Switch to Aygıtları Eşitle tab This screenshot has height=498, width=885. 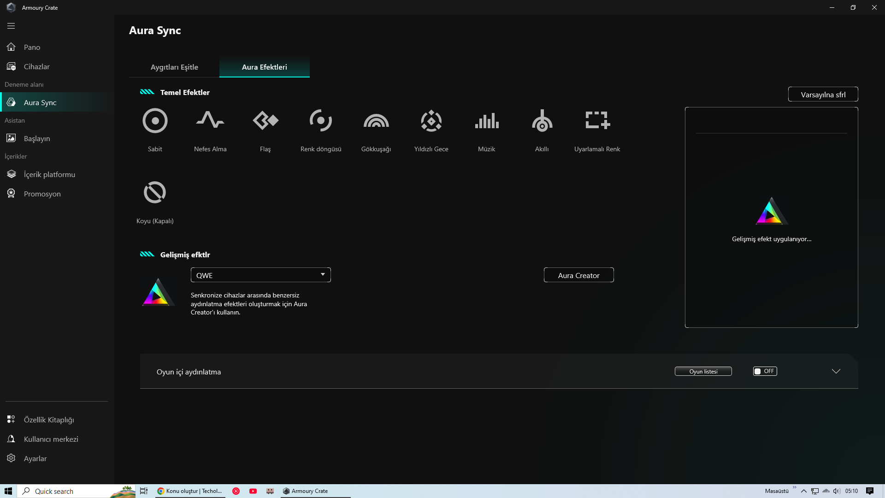[x=174, y=67]
